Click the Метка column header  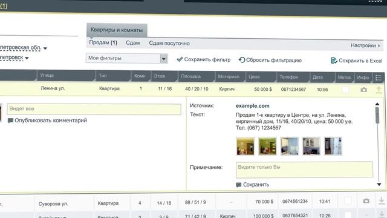344,78
